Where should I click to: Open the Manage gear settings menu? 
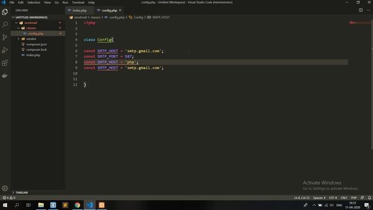click(x=5, y=188)
